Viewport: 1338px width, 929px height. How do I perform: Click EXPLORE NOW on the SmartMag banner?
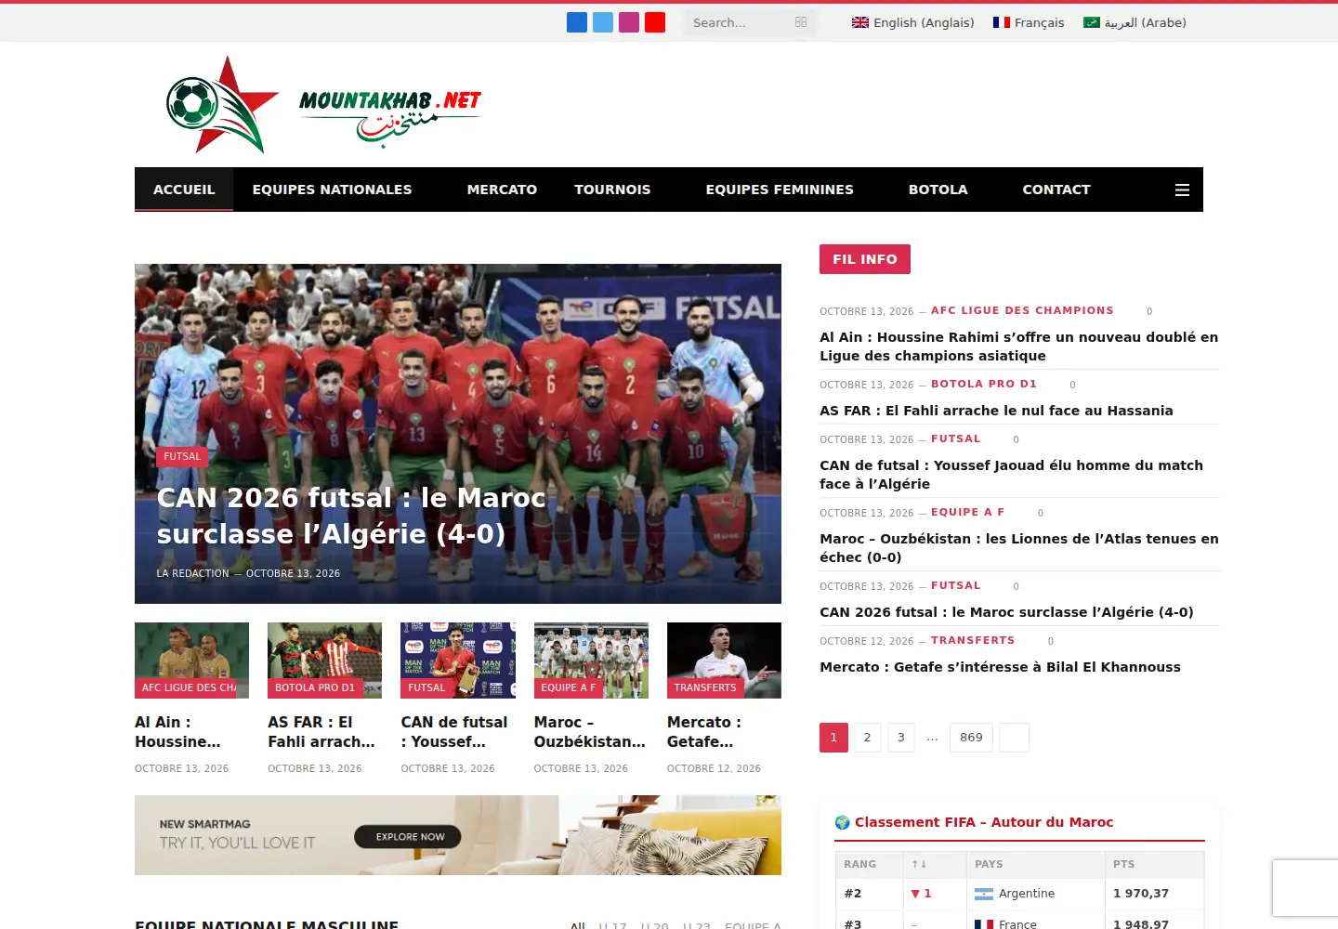408,837
